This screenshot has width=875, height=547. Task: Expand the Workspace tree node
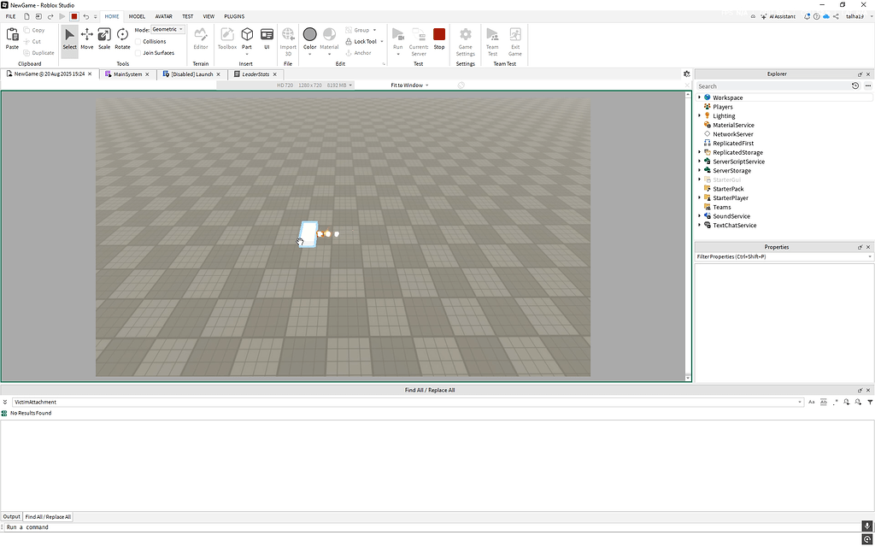[x=700, y=97]
